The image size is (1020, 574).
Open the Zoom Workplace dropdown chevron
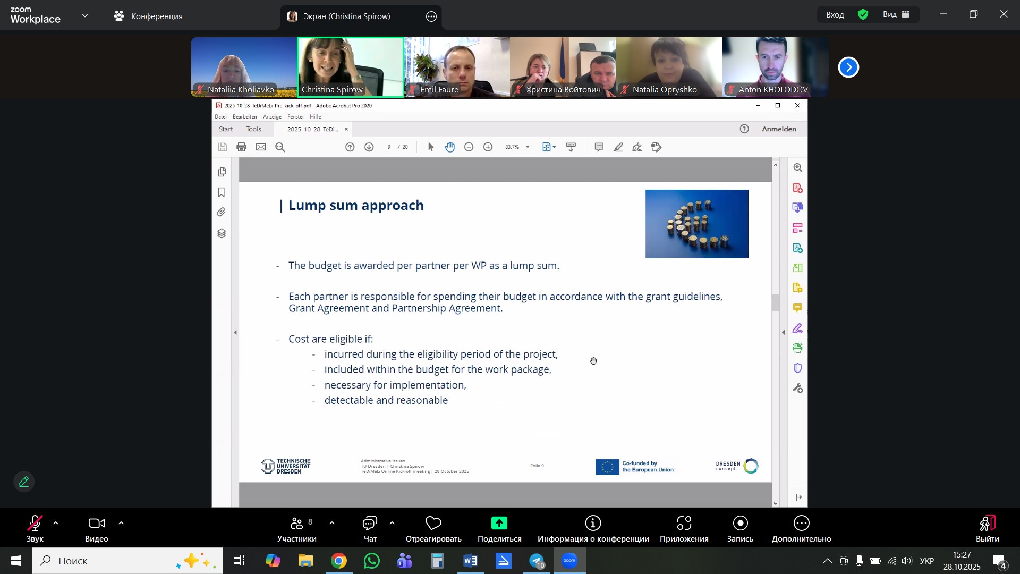85,16
